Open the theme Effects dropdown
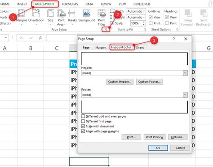213x167 pixels. (5, 23)
